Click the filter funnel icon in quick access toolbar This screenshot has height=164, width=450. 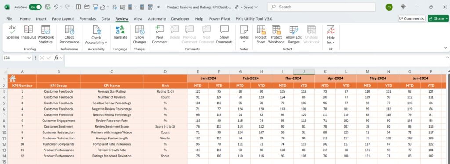point(95,7)
